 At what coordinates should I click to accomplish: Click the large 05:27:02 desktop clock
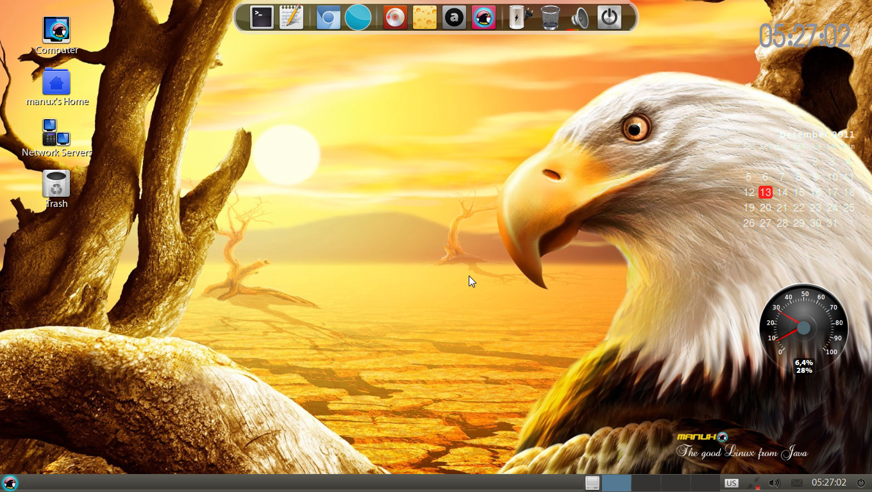click(x=805, y=36)
